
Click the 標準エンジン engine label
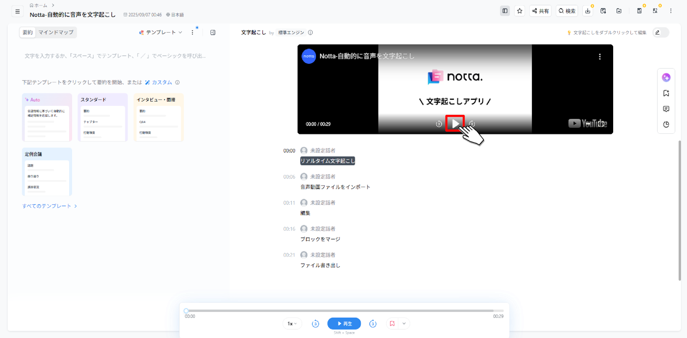tap(291, 33)
